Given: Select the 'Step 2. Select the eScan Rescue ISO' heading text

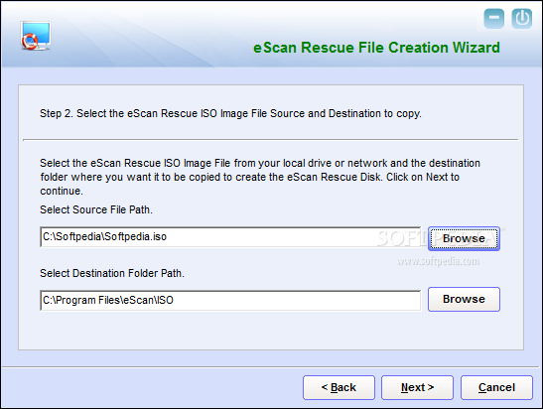Looking at the screenshot, I should pos(230,113).
